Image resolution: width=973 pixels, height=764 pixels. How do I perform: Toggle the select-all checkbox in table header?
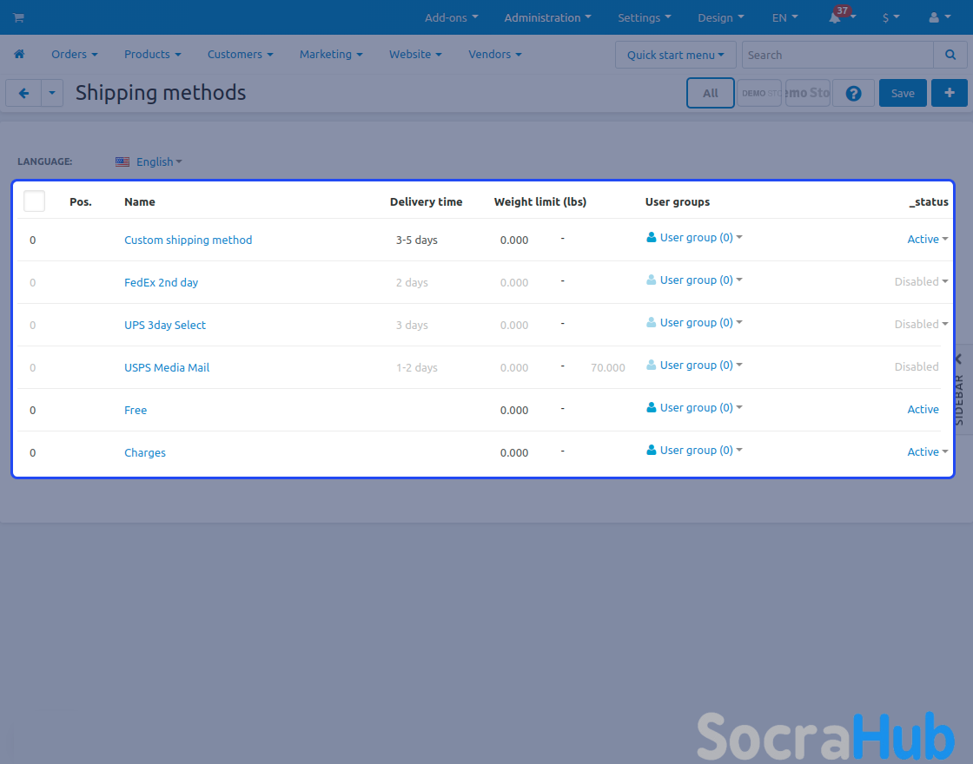tap(34, 201)
